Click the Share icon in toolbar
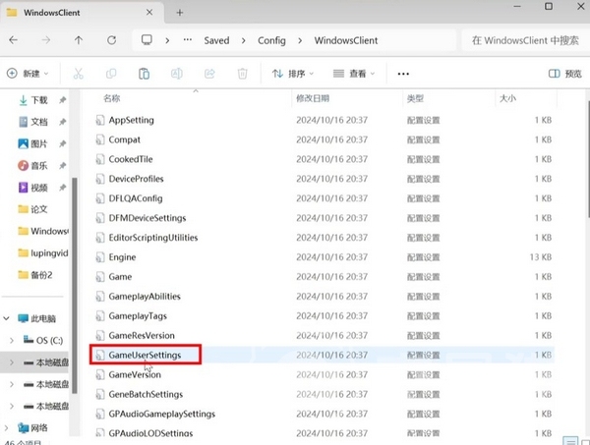The width and height of the screenshot is (590, 445). click(209, 74)
